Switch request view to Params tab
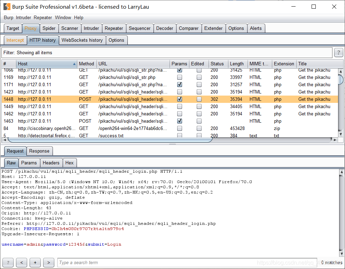This screenshot has width=345, height=269. (29, 163)
